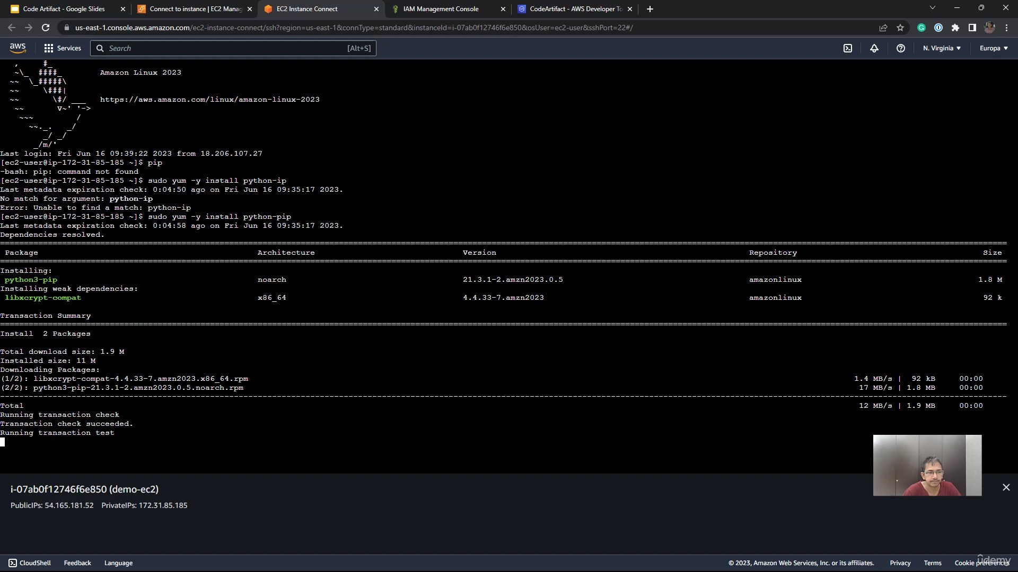Expand the Europa account dropdown
1018x572 pixels.
coord(994,48)
